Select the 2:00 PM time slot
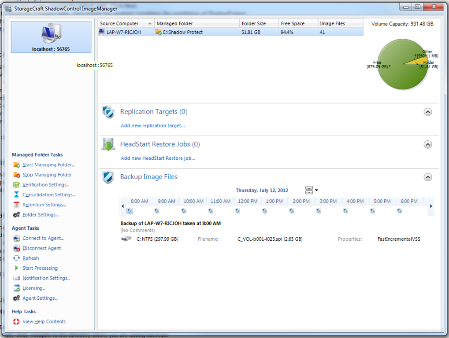This screenshot has width=449, height=338. [301, 201]
